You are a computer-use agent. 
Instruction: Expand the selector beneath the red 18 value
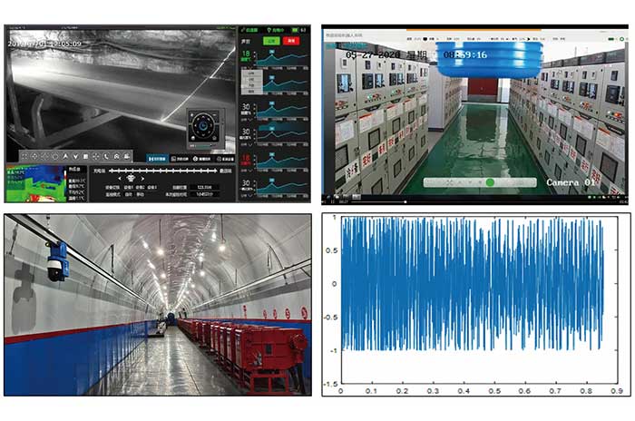(246, 169)
